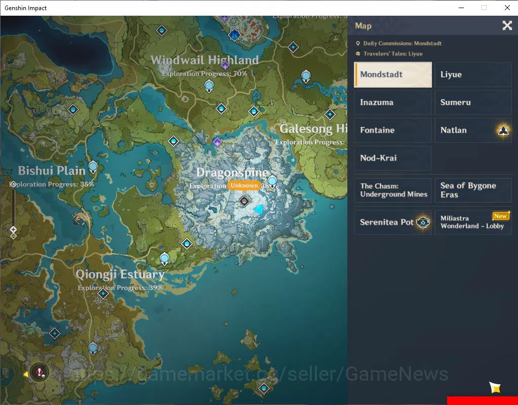Select the teleport waypoint on the southern sea islands
The height and width of the screenshot is (405, 518).
coord(264,388)
